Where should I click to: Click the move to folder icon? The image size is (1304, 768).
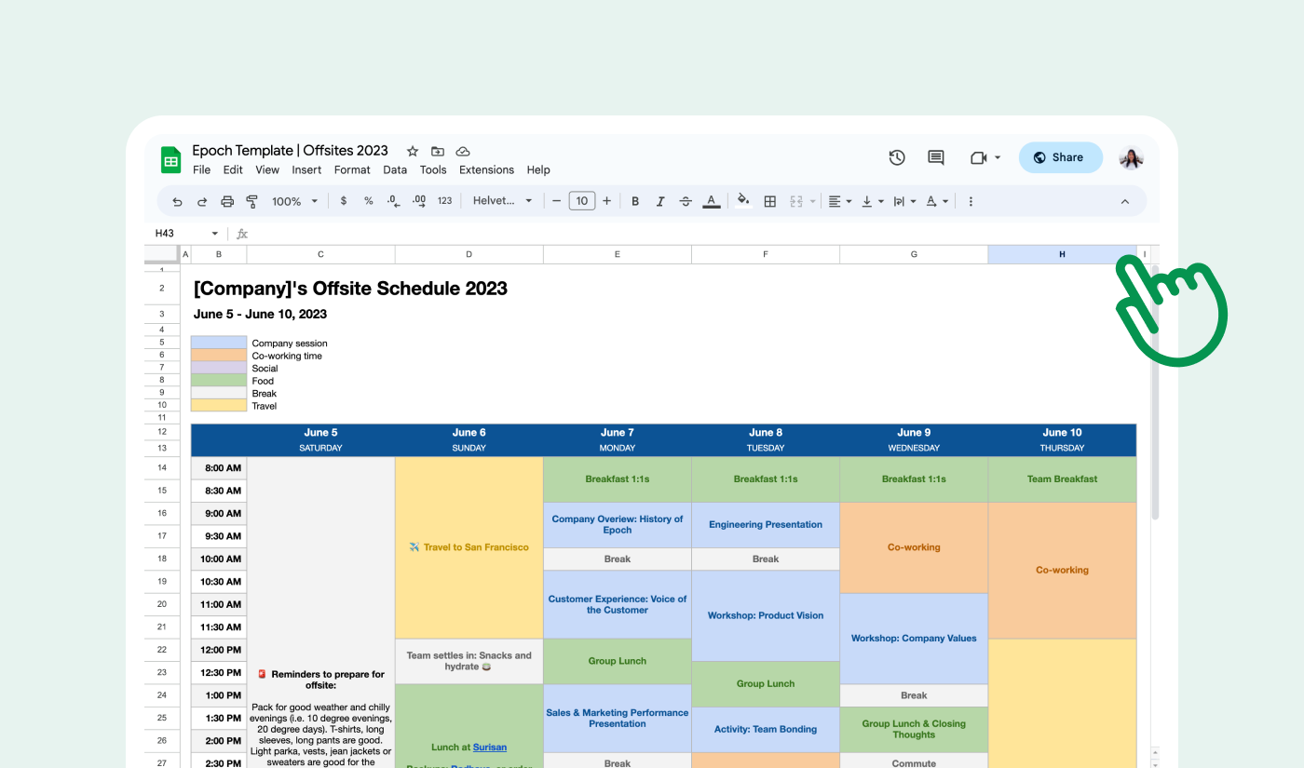point(437,151)
